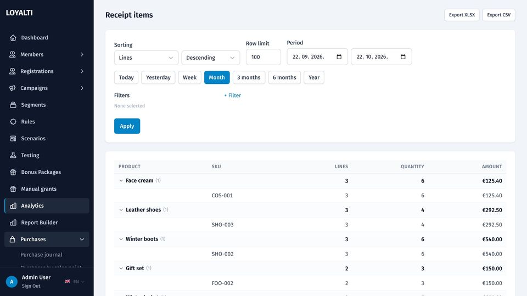
Task: Collapse the Face cream product row
Action: pyautogui.click(x=121, y=180)
